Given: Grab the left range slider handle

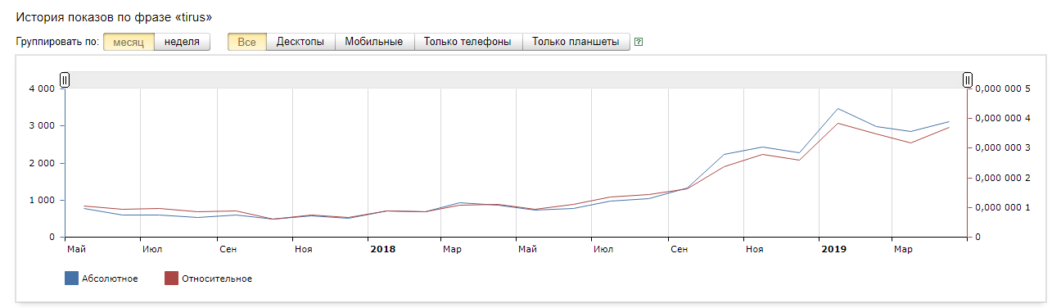Looking at the screenshot, I should [65, 79].
